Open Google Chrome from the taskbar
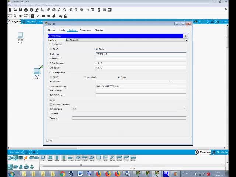The height and width of the screenshot is (177, 236). coord(63,174)
